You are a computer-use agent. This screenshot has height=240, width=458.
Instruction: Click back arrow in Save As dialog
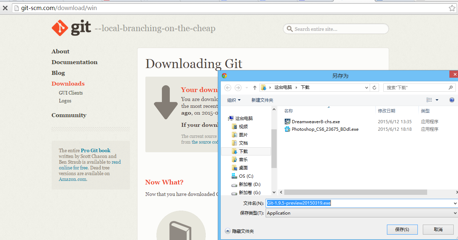coord(228,87)
